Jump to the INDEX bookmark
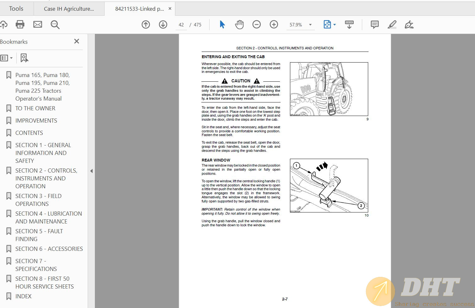This screenshot has height=308, width=475. click(24, 296)
